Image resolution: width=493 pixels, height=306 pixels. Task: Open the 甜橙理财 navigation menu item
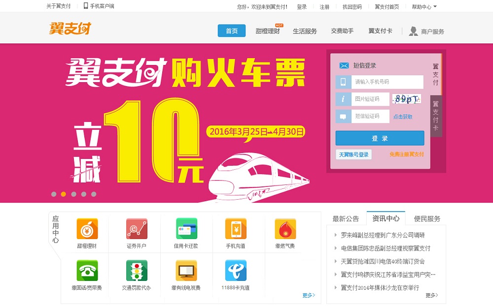tap(268, 31)
